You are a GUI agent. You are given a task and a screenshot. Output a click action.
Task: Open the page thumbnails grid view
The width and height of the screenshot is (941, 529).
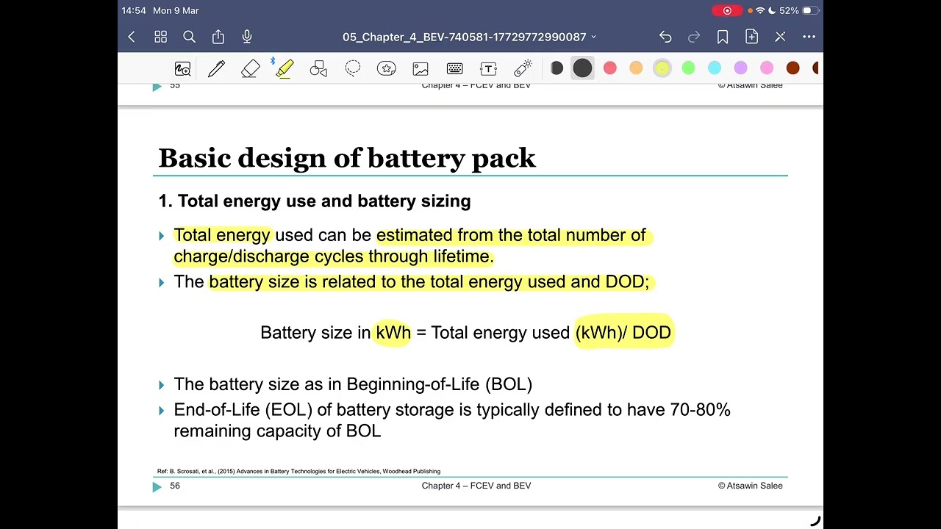160,37
